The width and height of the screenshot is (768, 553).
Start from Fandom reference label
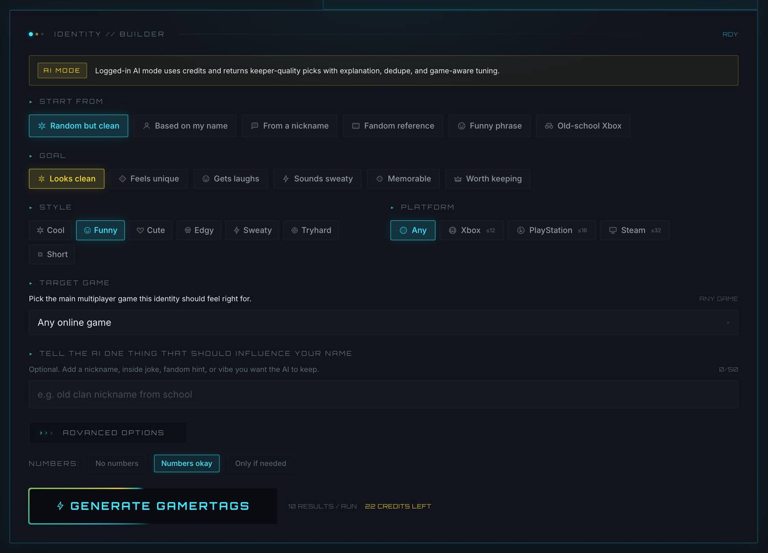click(x=399, y=126)
